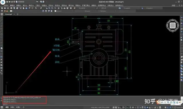183x109 pixels.
Task: Switch to the 布局2 layout tab
Action: coord(18,107)
